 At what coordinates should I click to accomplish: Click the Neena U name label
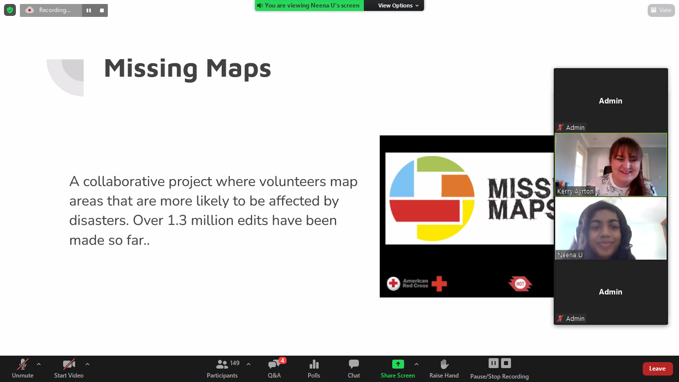(x=570, y=255)
